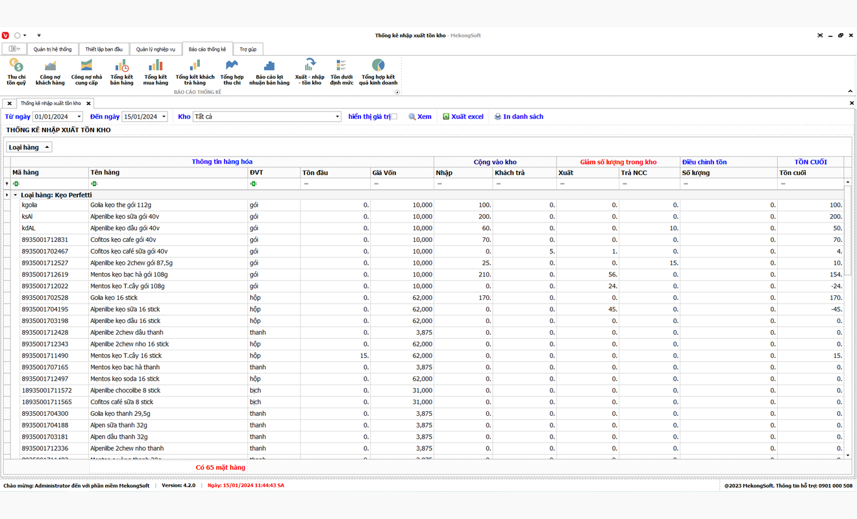Collapse the Loại hàng: Kẹo Perfetti group
Screen dimensions: 857x519
tap(16, 195)
